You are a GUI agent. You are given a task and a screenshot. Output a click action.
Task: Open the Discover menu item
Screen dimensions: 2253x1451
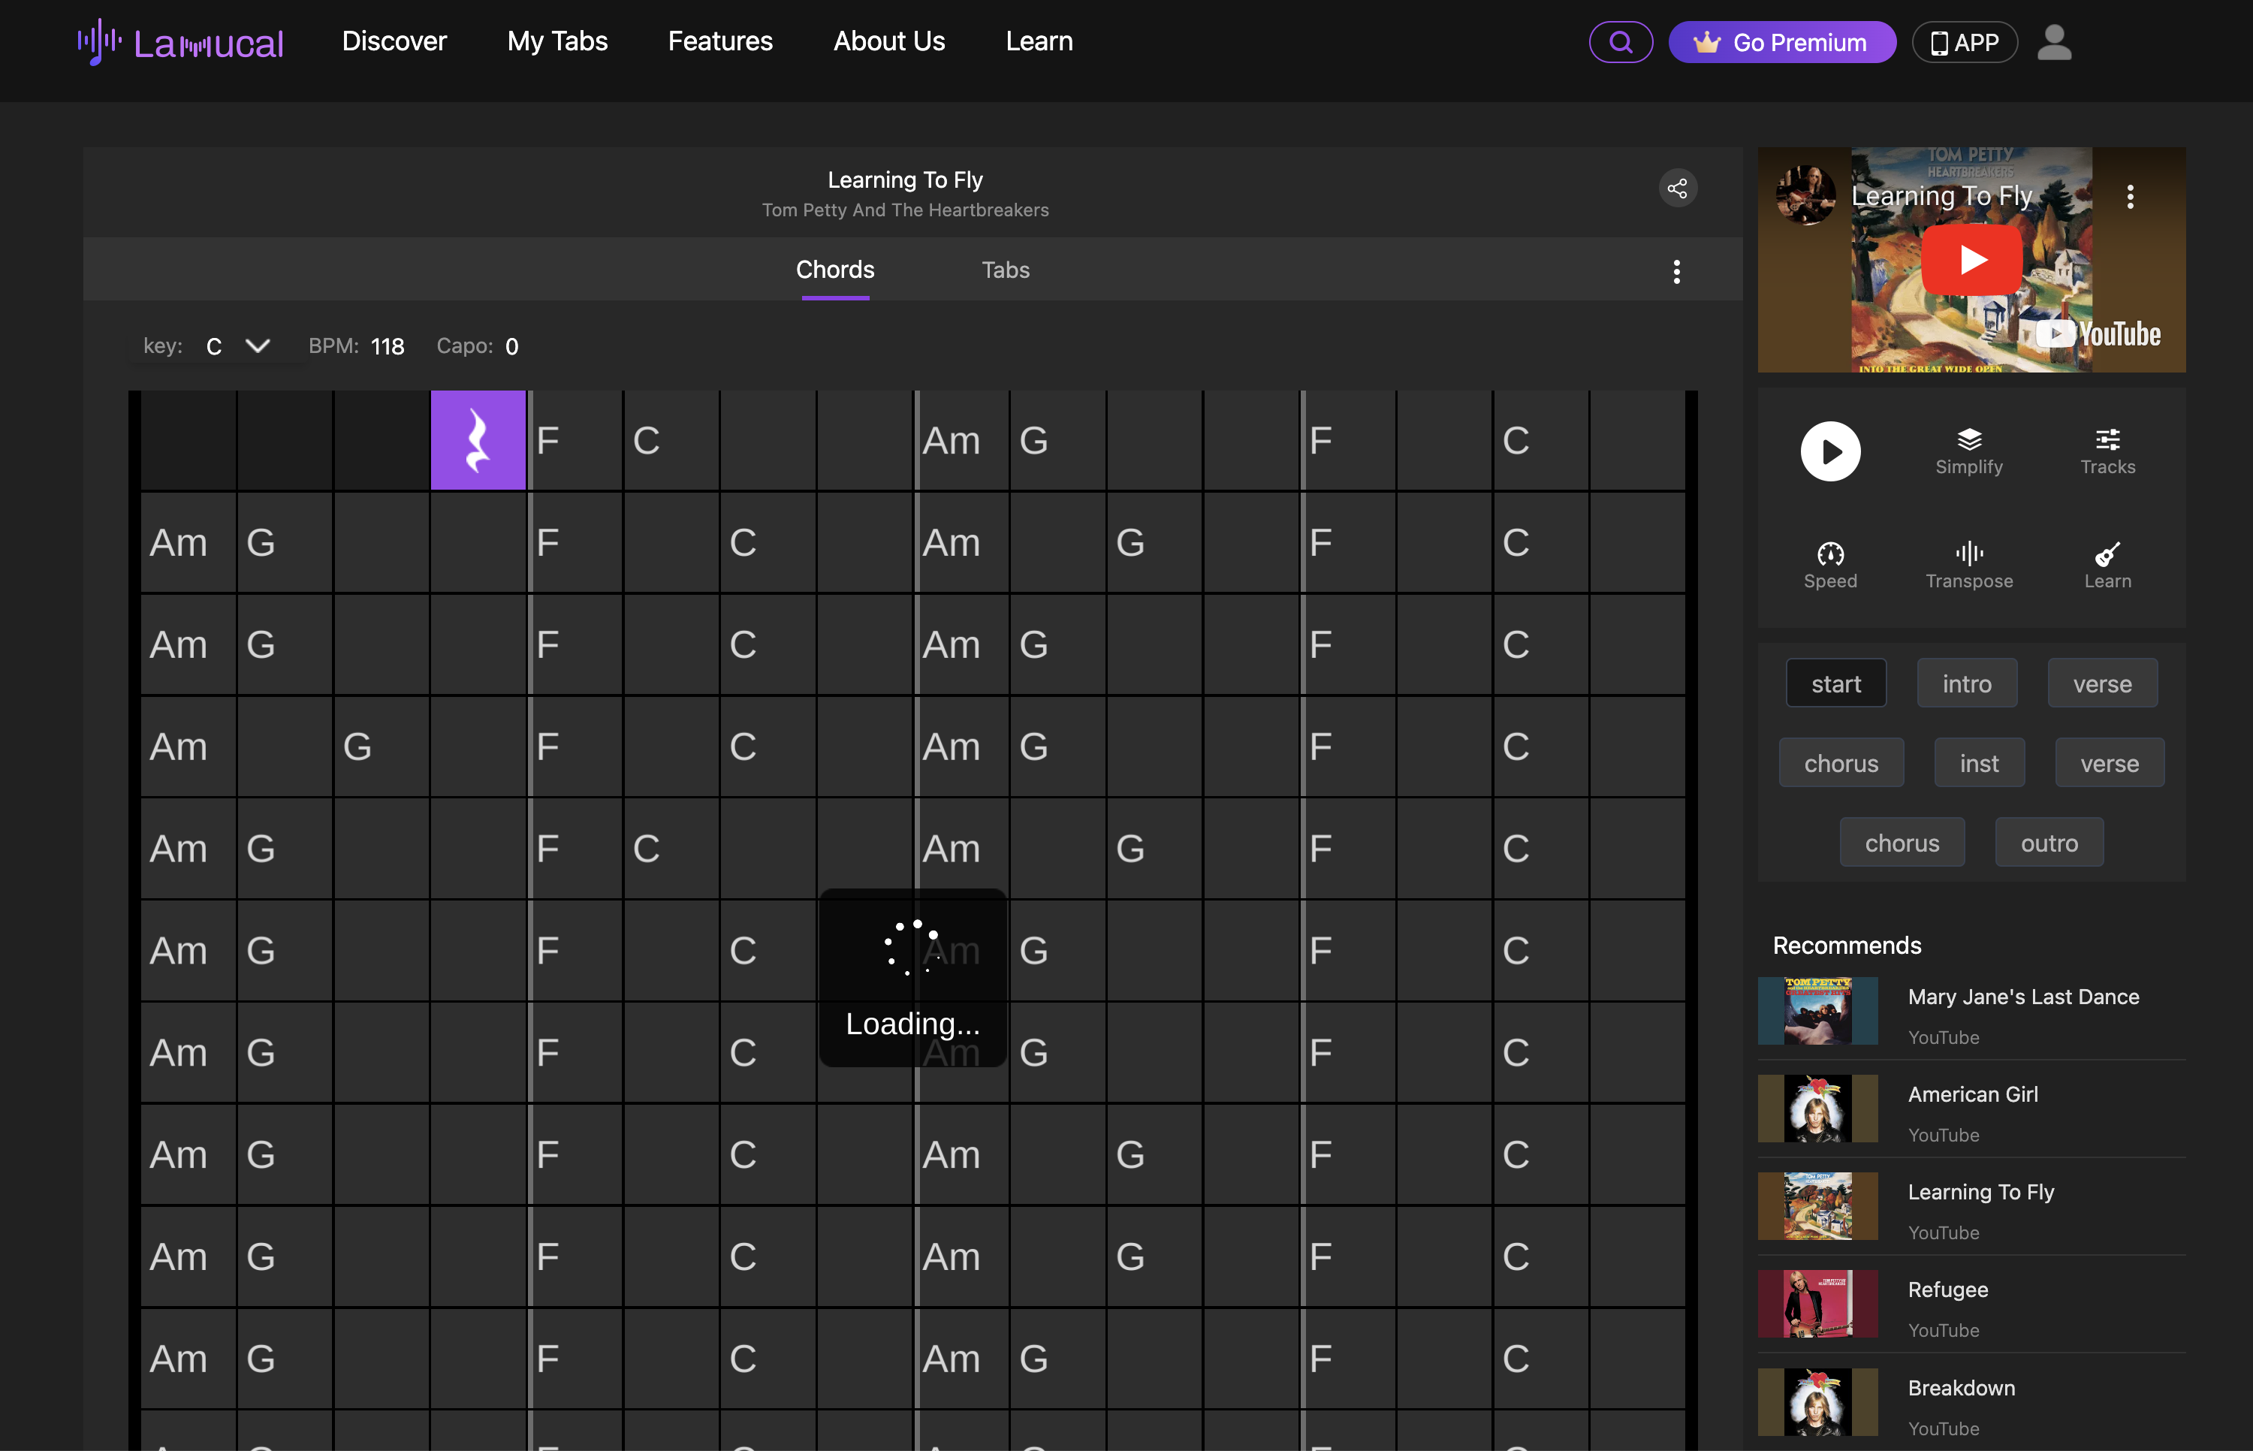tap(394, 41)
